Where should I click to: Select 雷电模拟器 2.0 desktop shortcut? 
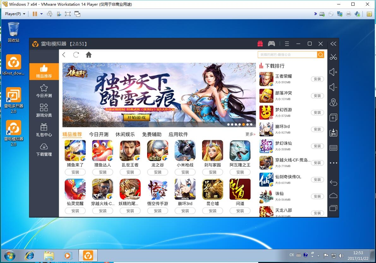pyautogui.click(x=14, y=133)
